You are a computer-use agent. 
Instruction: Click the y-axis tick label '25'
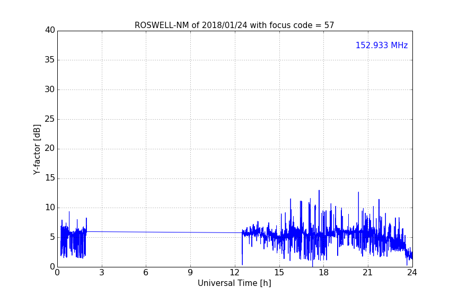50,119
